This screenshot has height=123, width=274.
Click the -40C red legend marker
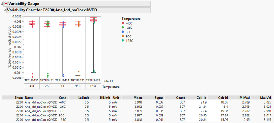[123, 23]
